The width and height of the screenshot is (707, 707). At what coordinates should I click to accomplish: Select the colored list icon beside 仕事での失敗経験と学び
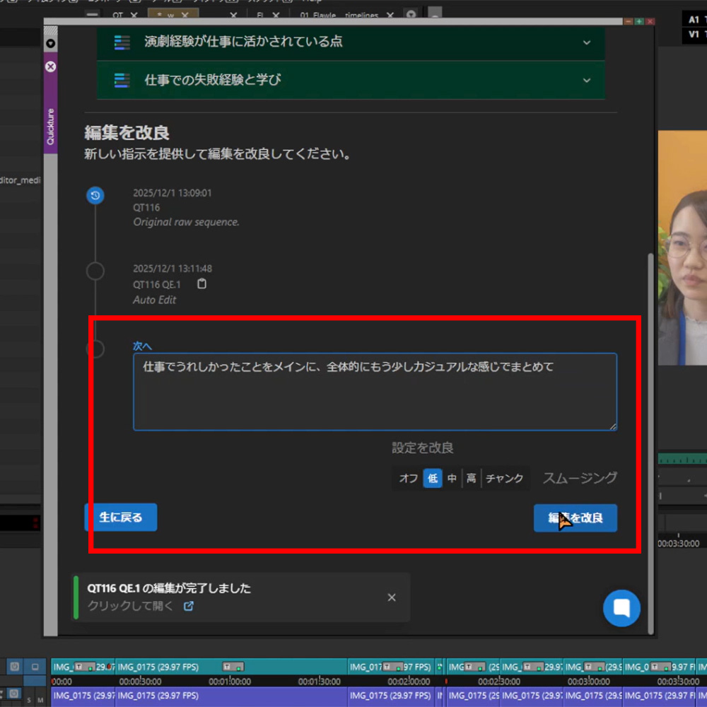click(122, 80)
